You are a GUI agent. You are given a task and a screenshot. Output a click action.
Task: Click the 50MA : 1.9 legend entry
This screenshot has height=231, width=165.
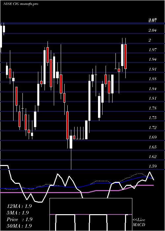pyautogui.click(x=19, y=226)
